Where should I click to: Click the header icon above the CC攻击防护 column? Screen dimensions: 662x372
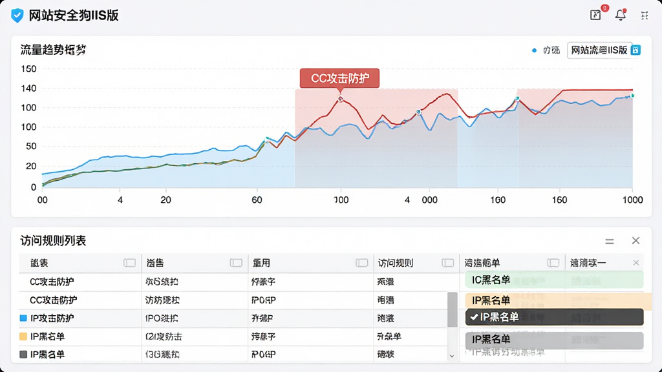(x=129, y=263)
